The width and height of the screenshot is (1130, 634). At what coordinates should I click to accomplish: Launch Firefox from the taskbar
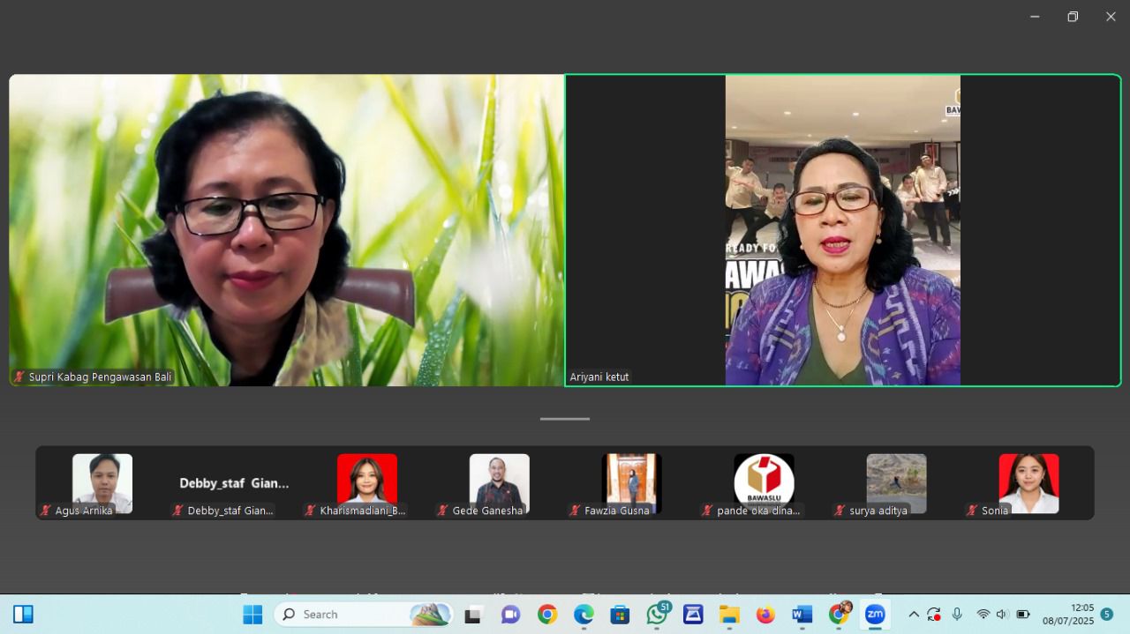click(765, 615)
